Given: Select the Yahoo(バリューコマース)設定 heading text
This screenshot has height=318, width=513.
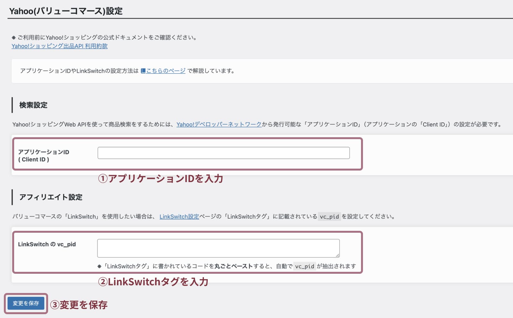Looking at the screenshot, I should pos(66,11).
